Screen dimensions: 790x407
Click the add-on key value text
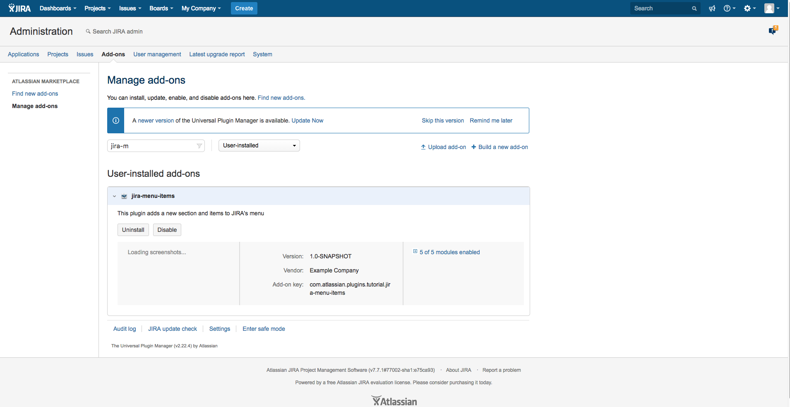350,289
